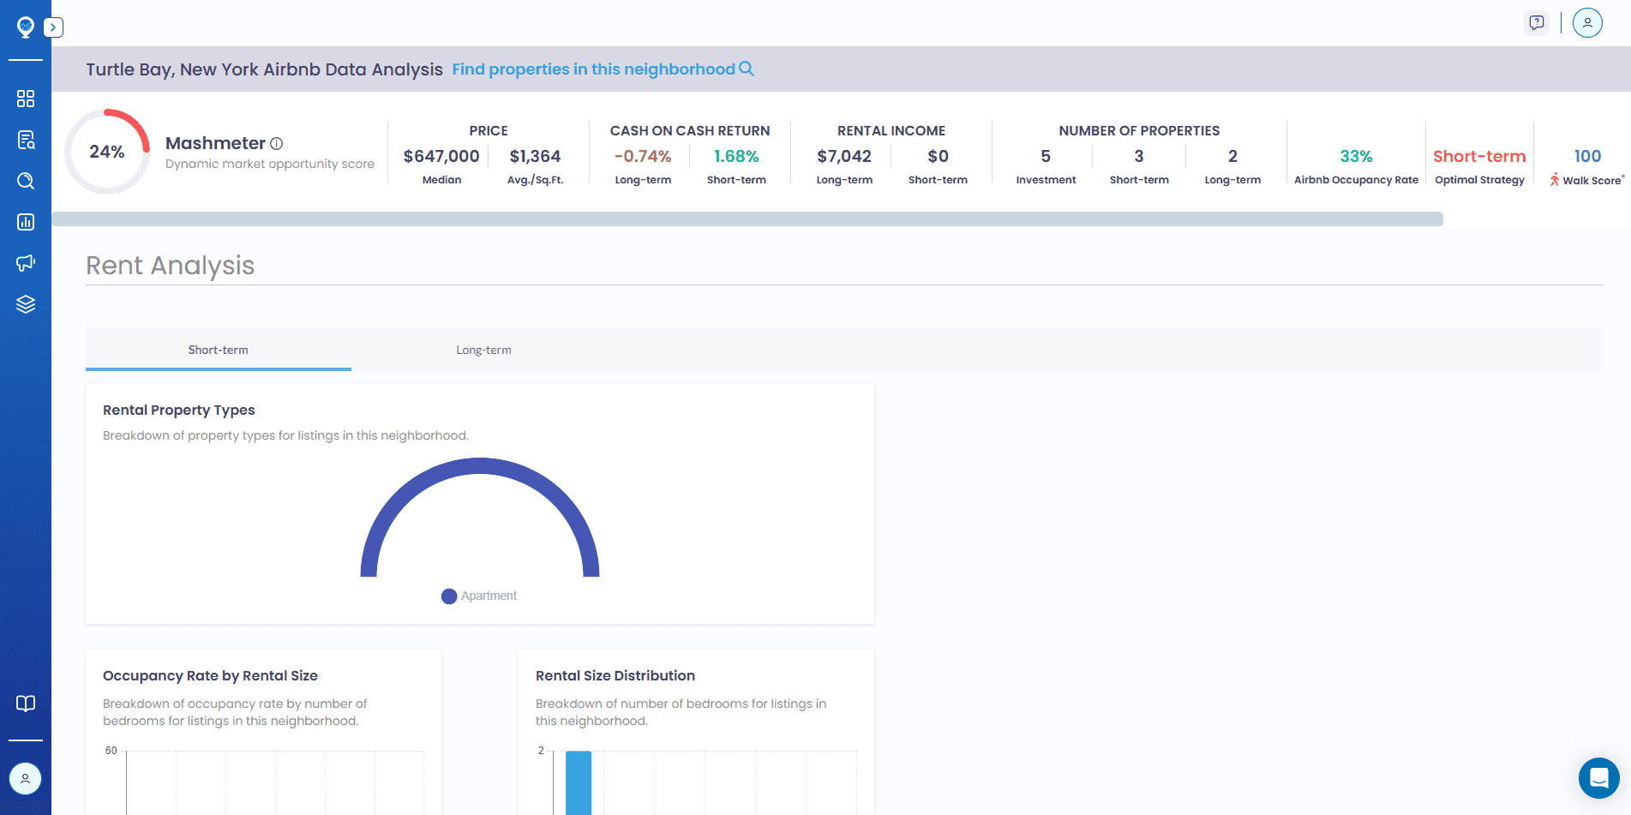Click the Mashmeter info icon
The image size is (1631, 815).
pos(276,143)
